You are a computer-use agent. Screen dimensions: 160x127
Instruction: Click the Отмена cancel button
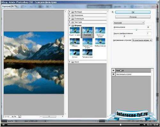pos(133,17)
